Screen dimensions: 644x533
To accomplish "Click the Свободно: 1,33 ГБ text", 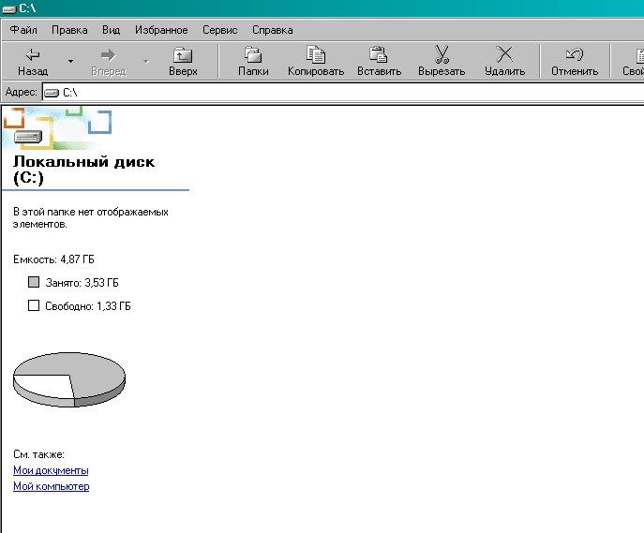I will point(88,306).
